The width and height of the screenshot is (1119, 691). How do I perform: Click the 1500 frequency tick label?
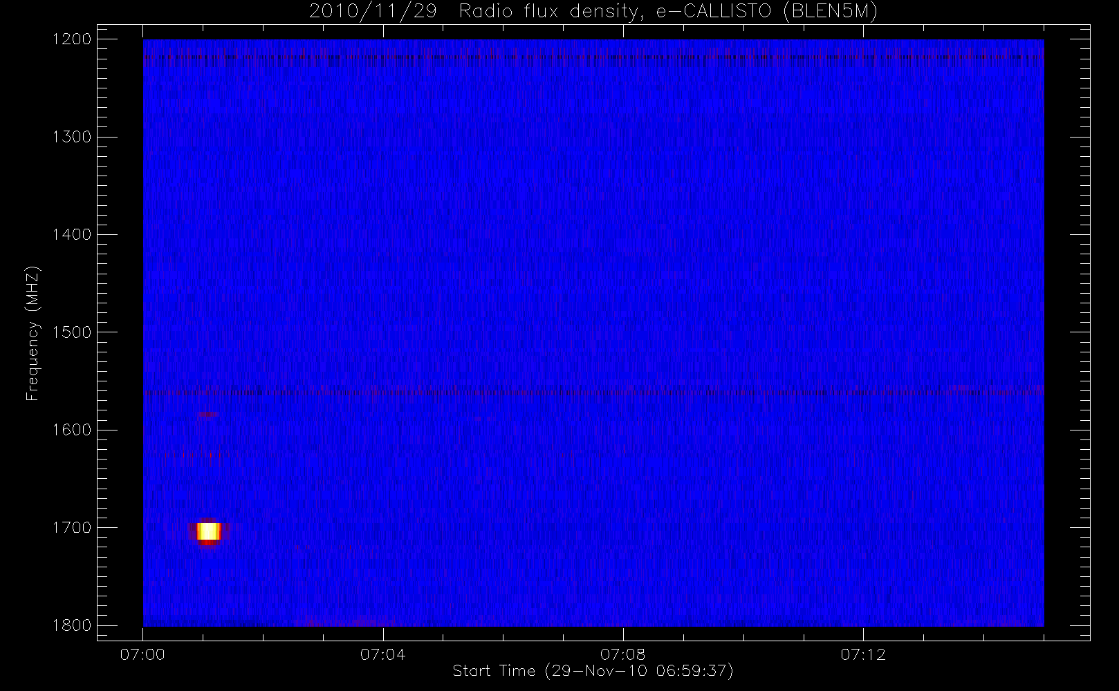[x=72, y=332]
